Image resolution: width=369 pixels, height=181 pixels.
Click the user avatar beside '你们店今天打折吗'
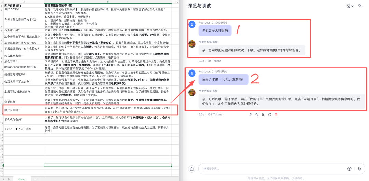coord(192,24)
